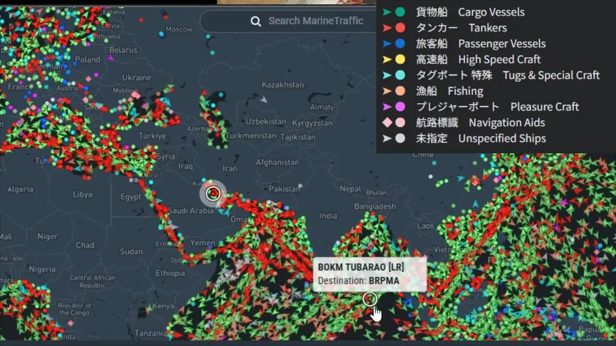Image resolution: width=616 pixels, height=346 pixels.
Task: Click the green Cargo Vessels dot legend icon
Action: [400, 12]
